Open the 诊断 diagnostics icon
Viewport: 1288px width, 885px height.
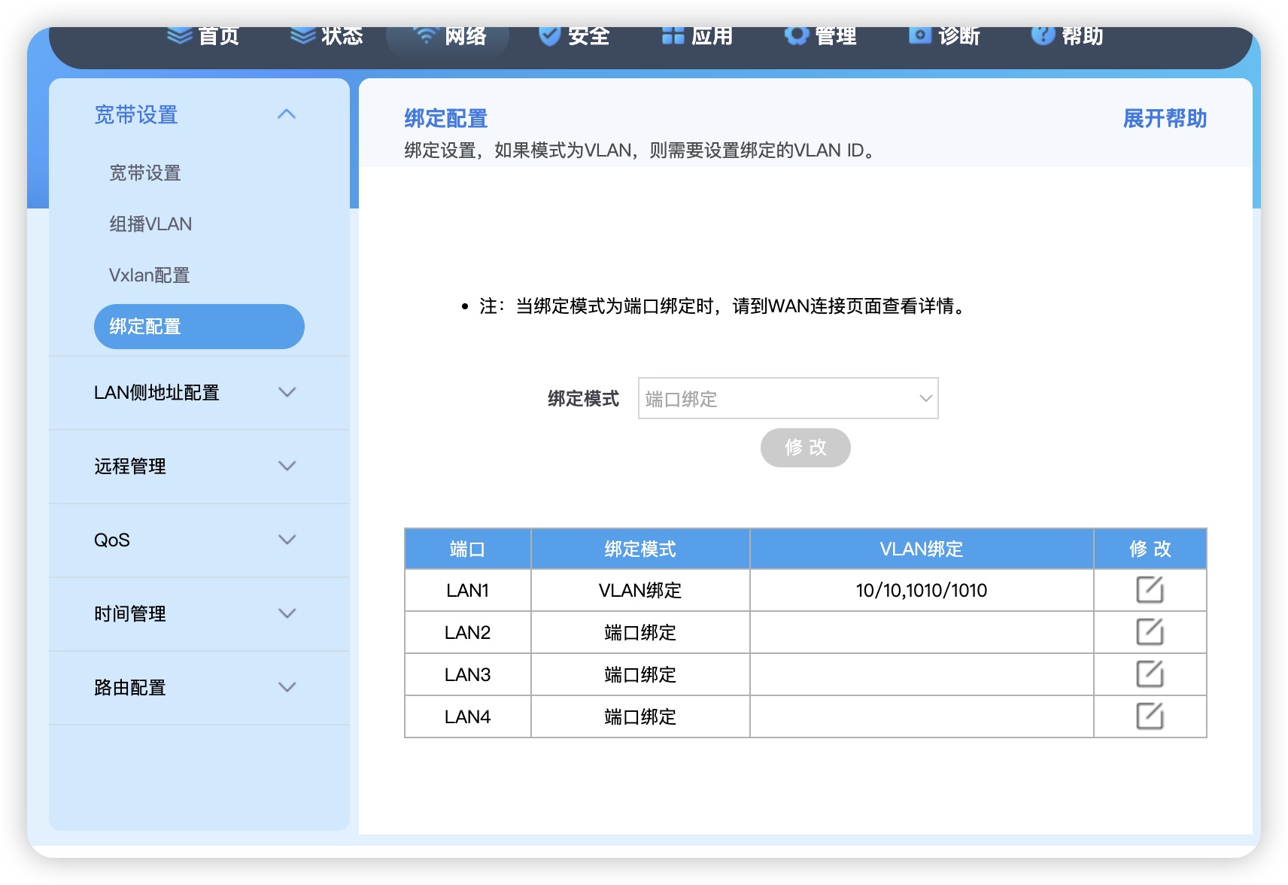pos(919,35)
